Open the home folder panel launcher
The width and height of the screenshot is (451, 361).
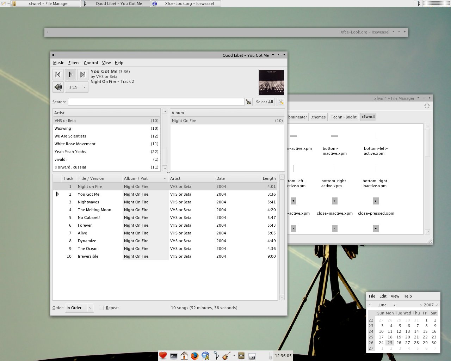tap(184, 356)
